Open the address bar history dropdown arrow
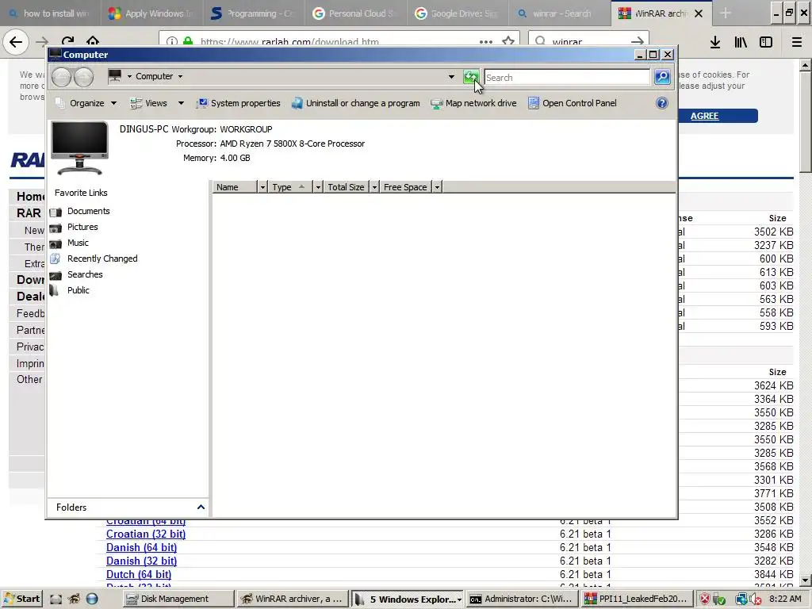The image size is (812, 609). (451, 77)
